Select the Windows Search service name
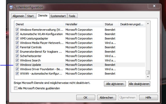 (x=30, y=60)
